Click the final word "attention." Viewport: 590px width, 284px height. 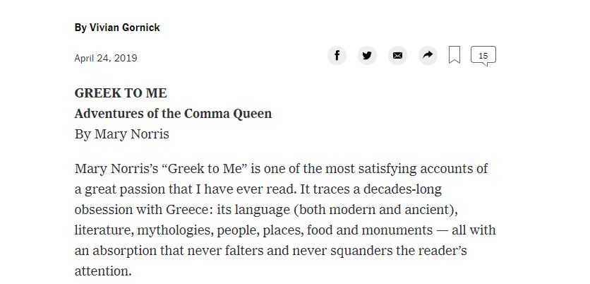[103, 272]
